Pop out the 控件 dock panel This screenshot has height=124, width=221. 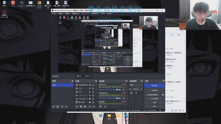[164, 81]
